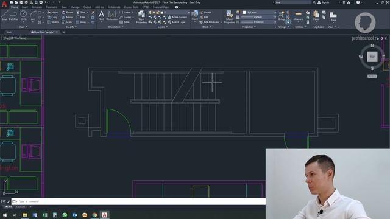Expand the Annotation panel
The height and width of the screenshot is (219, 390).
pos(116,27)
